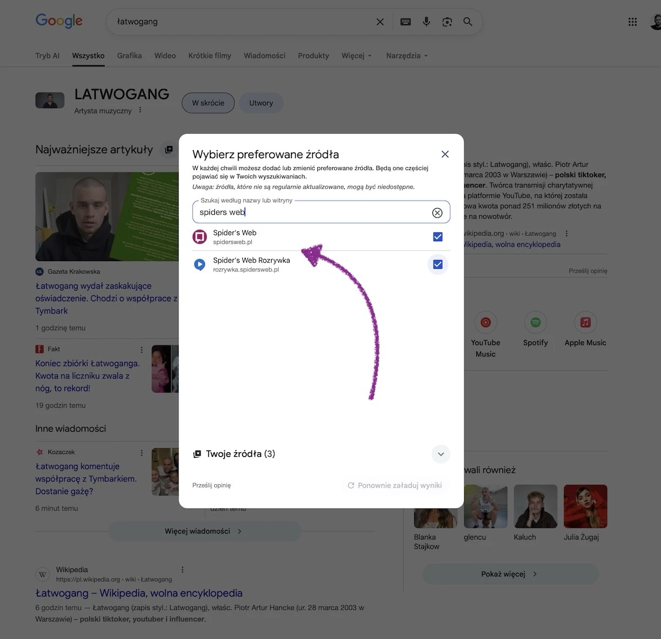
Task: Click the magnifier search icon
Action: point(468,21)
